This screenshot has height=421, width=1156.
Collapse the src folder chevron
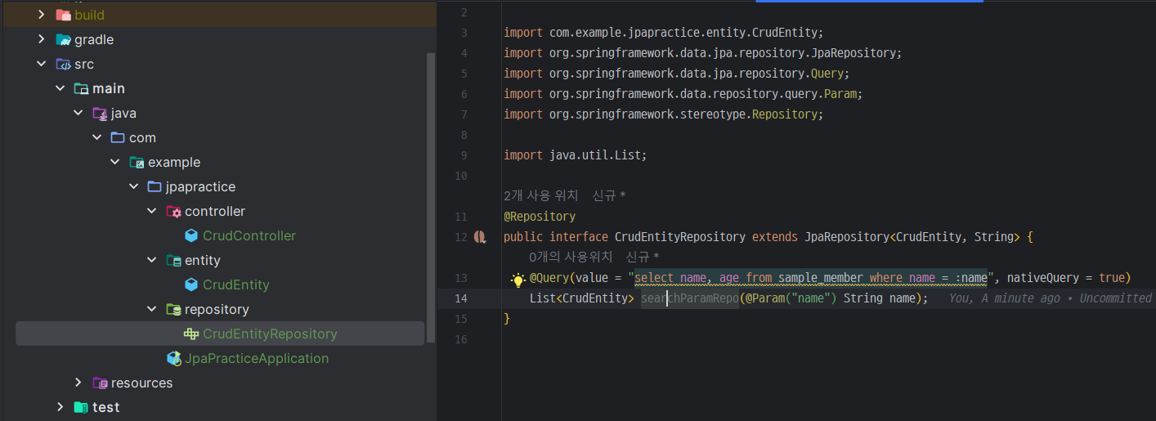(42, 64)
